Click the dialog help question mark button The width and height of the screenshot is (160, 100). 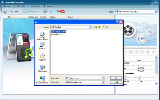117,22
